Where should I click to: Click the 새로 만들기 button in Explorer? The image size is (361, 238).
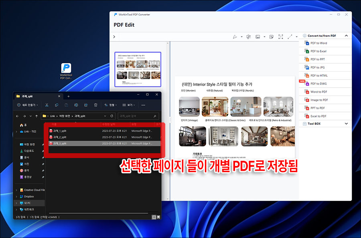28,105
